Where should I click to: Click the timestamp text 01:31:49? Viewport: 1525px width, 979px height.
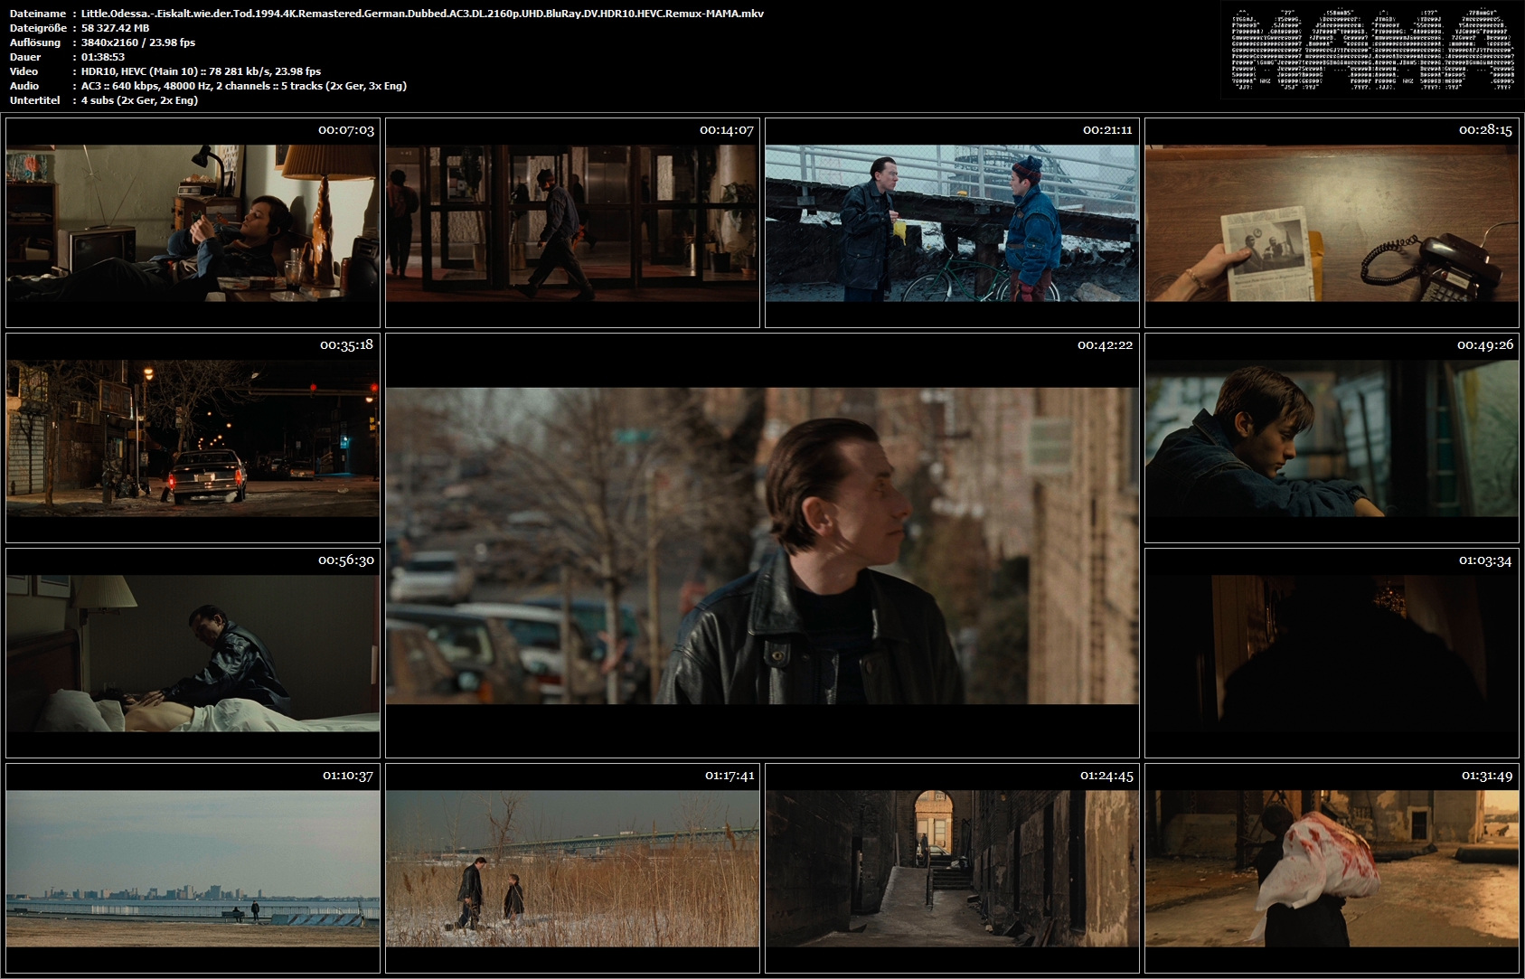tap(1487, 776)
